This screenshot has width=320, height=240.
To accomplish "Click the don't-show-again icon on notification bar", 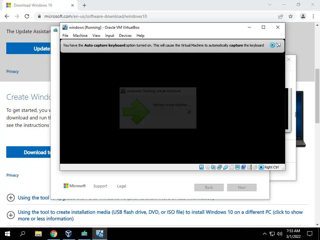I will point(278,45).
